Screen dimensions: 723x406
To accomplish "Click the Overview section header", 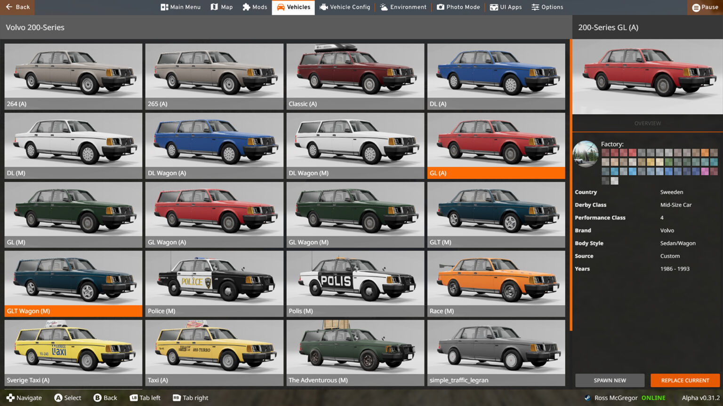I will [x=647, y=123].
